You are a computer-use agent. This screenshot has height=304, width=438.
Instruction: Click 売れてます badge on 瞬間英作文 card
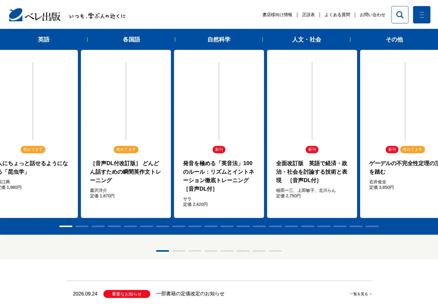(x=126, y=150)
